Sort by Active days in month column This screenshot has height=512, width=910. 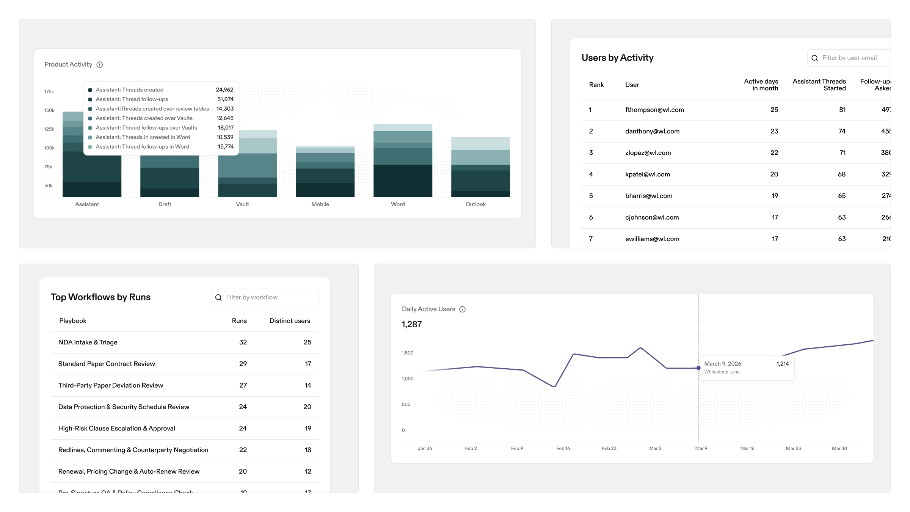(x=761, y=85)
